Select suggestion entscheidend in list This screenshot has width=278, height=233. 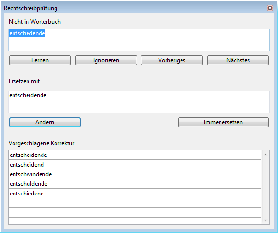pyautogui.click(x=135, y=165)
